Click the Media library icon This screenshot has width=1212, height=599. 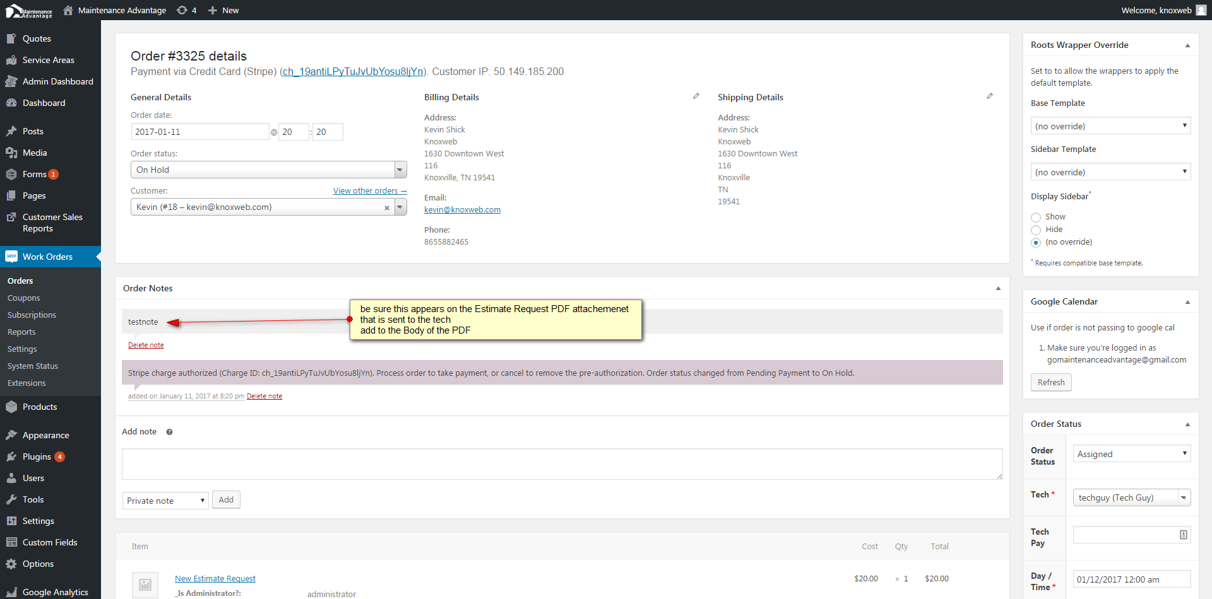pyautogui.click(x=11, y=153)
